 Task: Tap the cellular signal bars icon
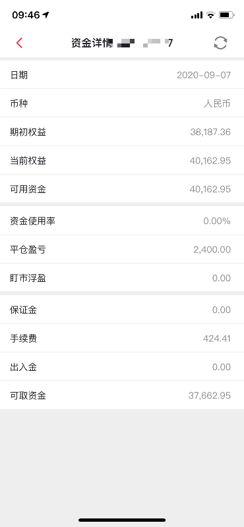coord(197,15)
